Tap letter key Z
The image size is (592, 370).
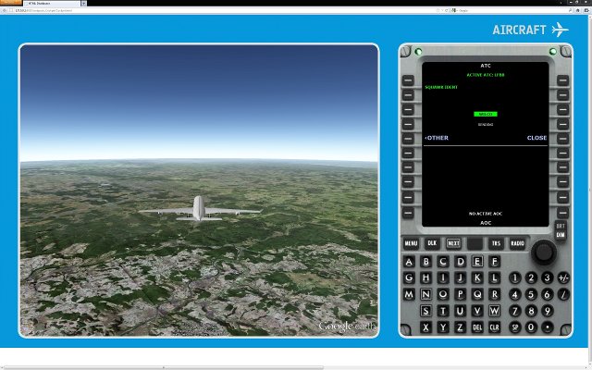[x=461, y=327]
